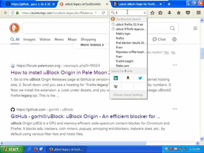Show bookmarks list icon

160,13
